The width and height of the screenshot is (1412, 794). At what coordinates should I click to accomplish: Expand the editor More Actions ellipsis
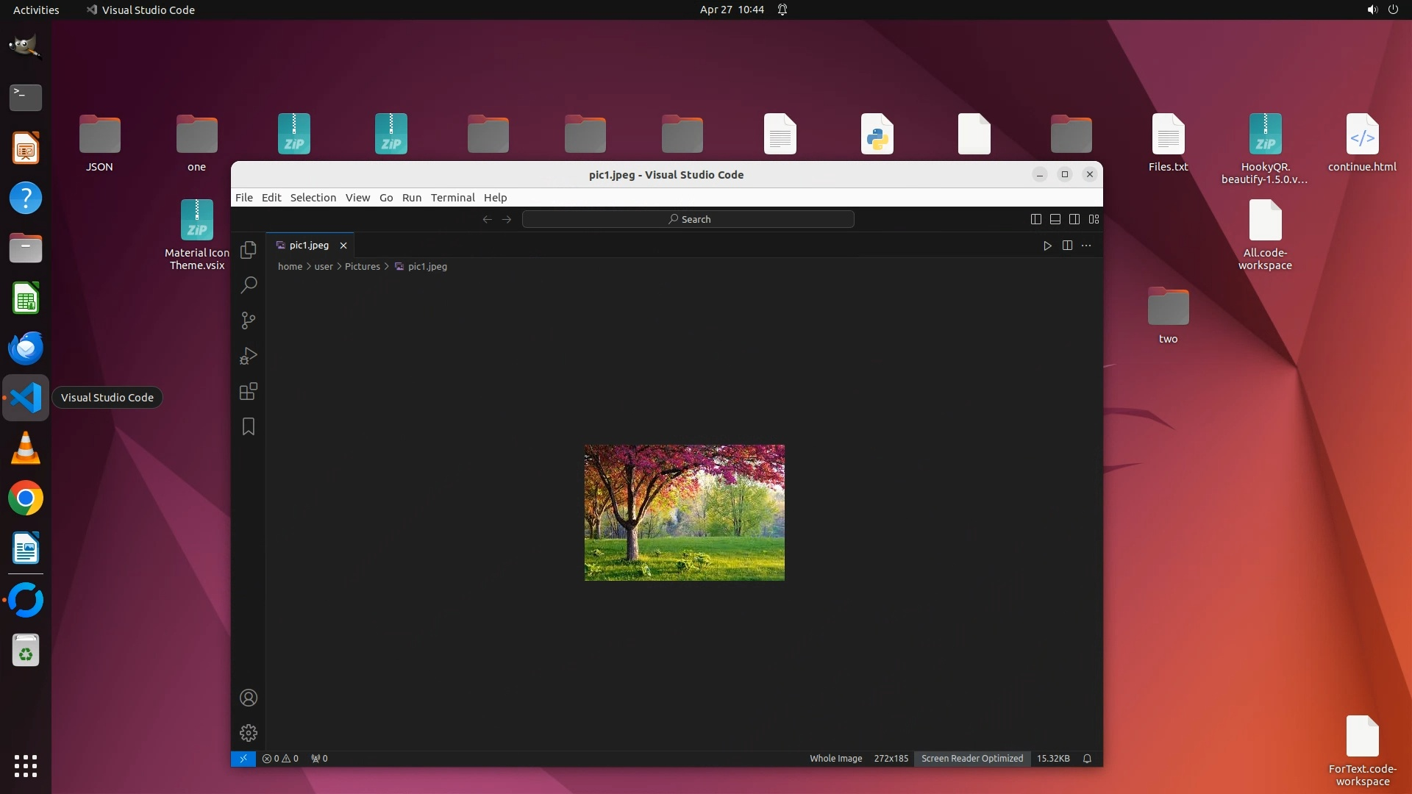(x=1086, y=246)
